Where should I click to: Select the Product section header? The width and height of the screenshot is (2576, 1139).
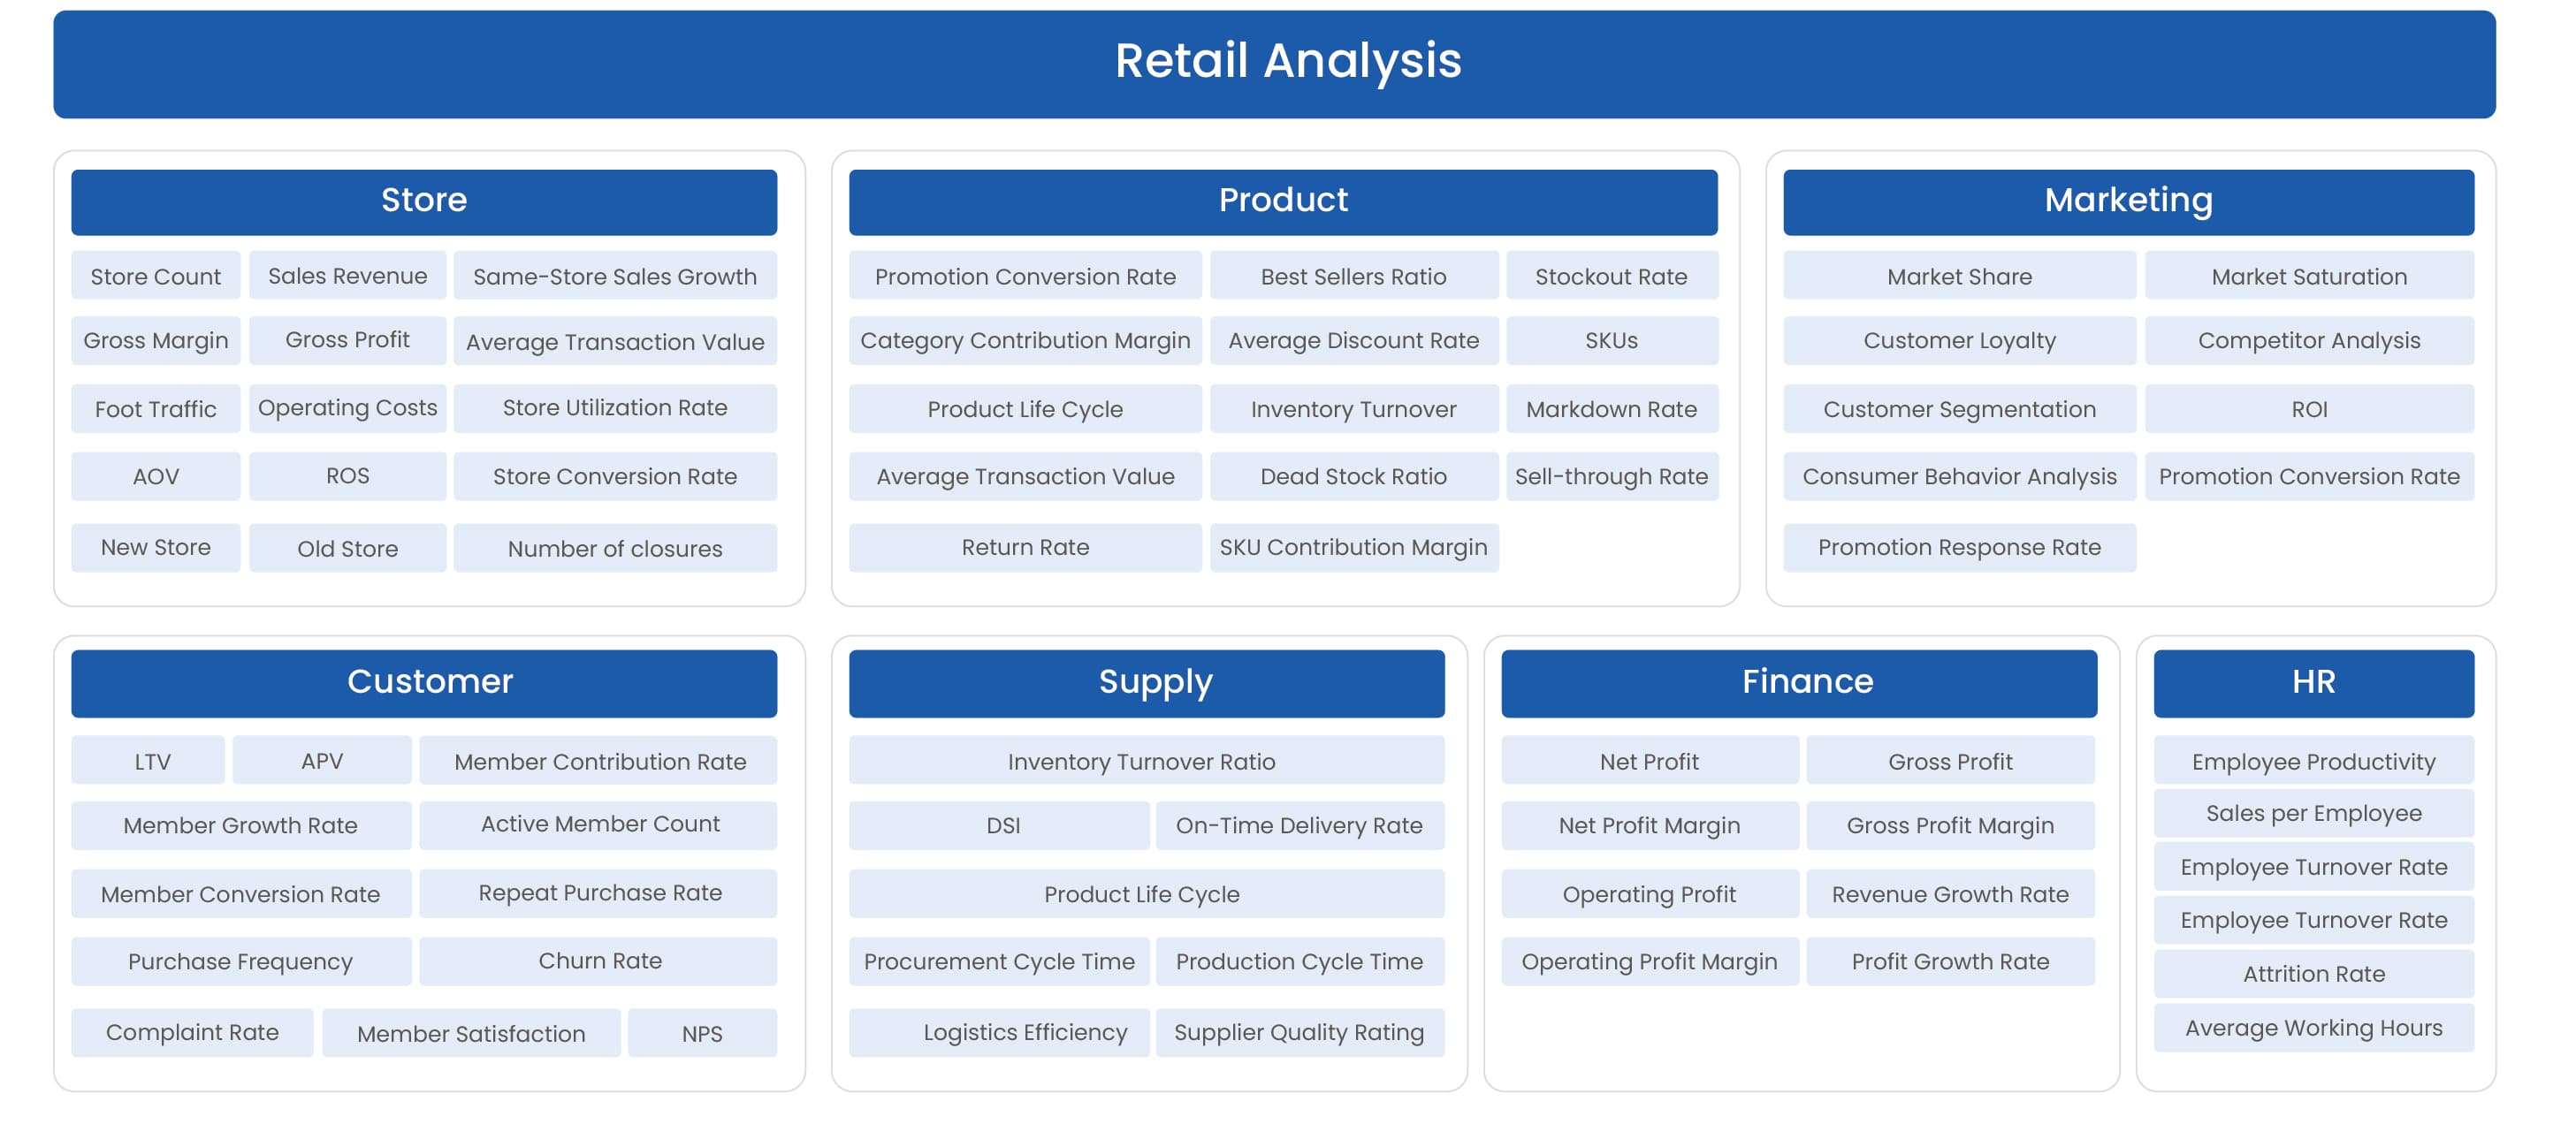[x=1282, y=201]
